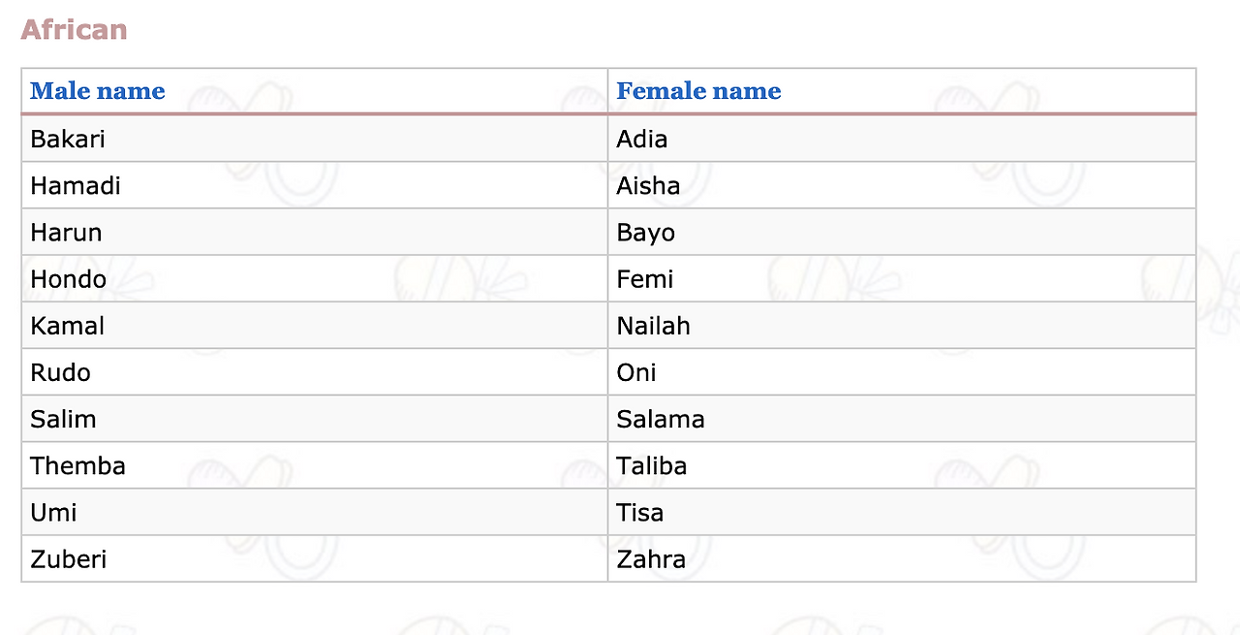This screenshot has width=1240, height=635.
Task: Click on the name Aisha
Action: coord(648,185)
